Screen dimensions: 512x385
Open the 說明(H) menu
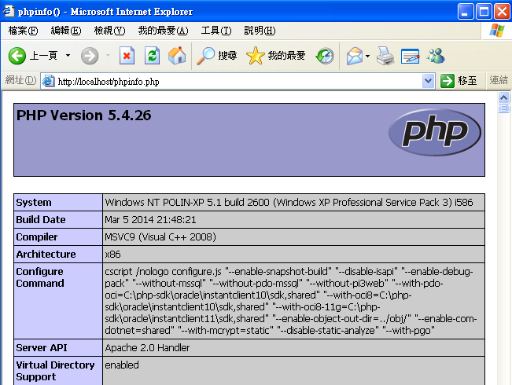point(260,31)
